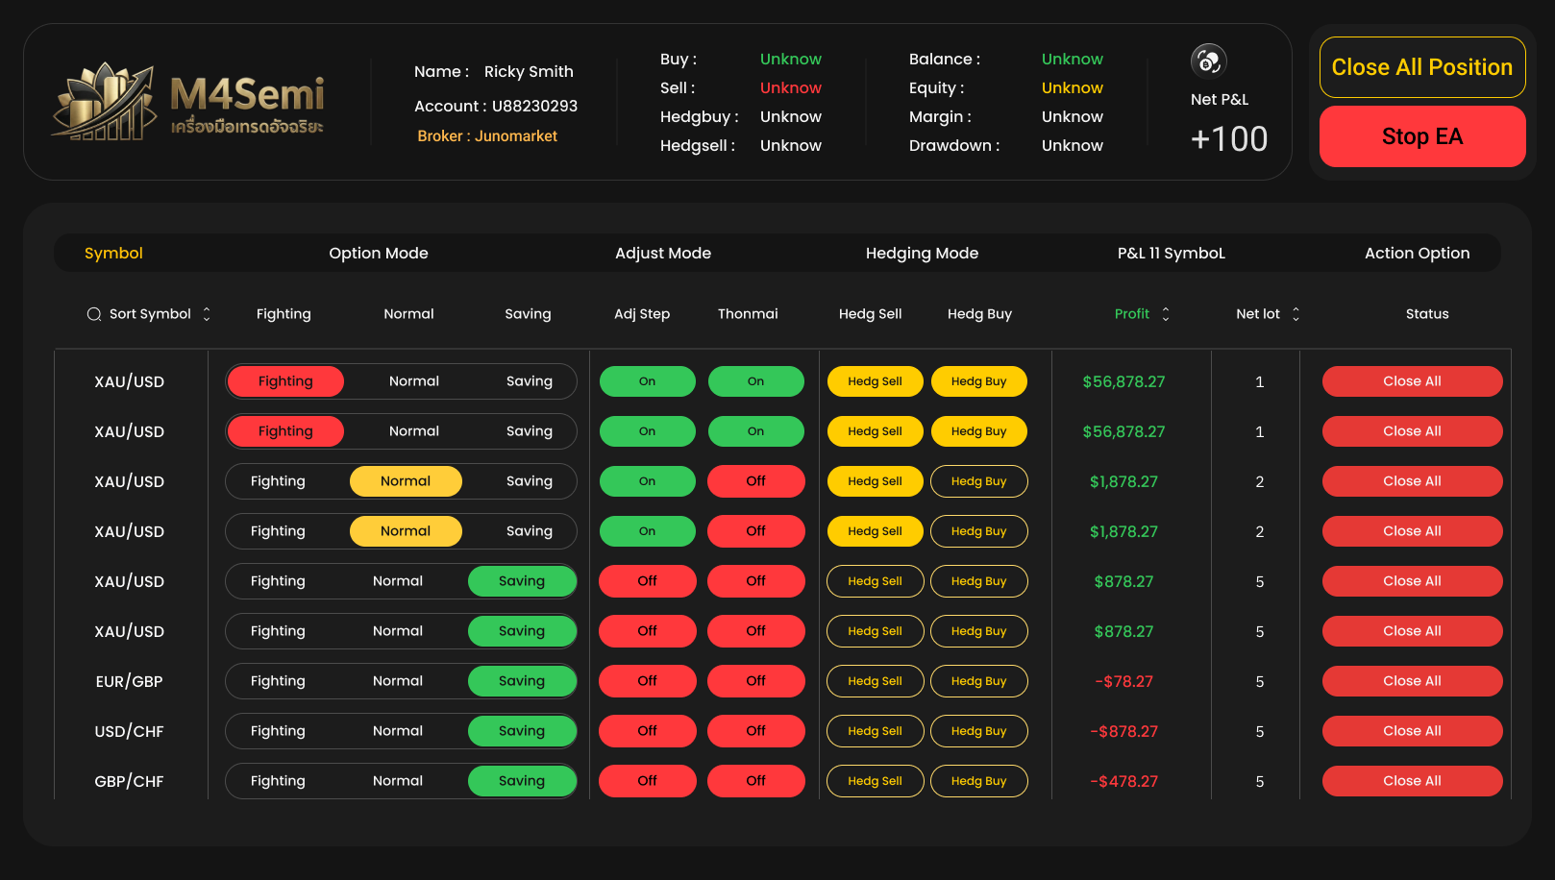Select the Action Option header tab

click(1417, 254)
